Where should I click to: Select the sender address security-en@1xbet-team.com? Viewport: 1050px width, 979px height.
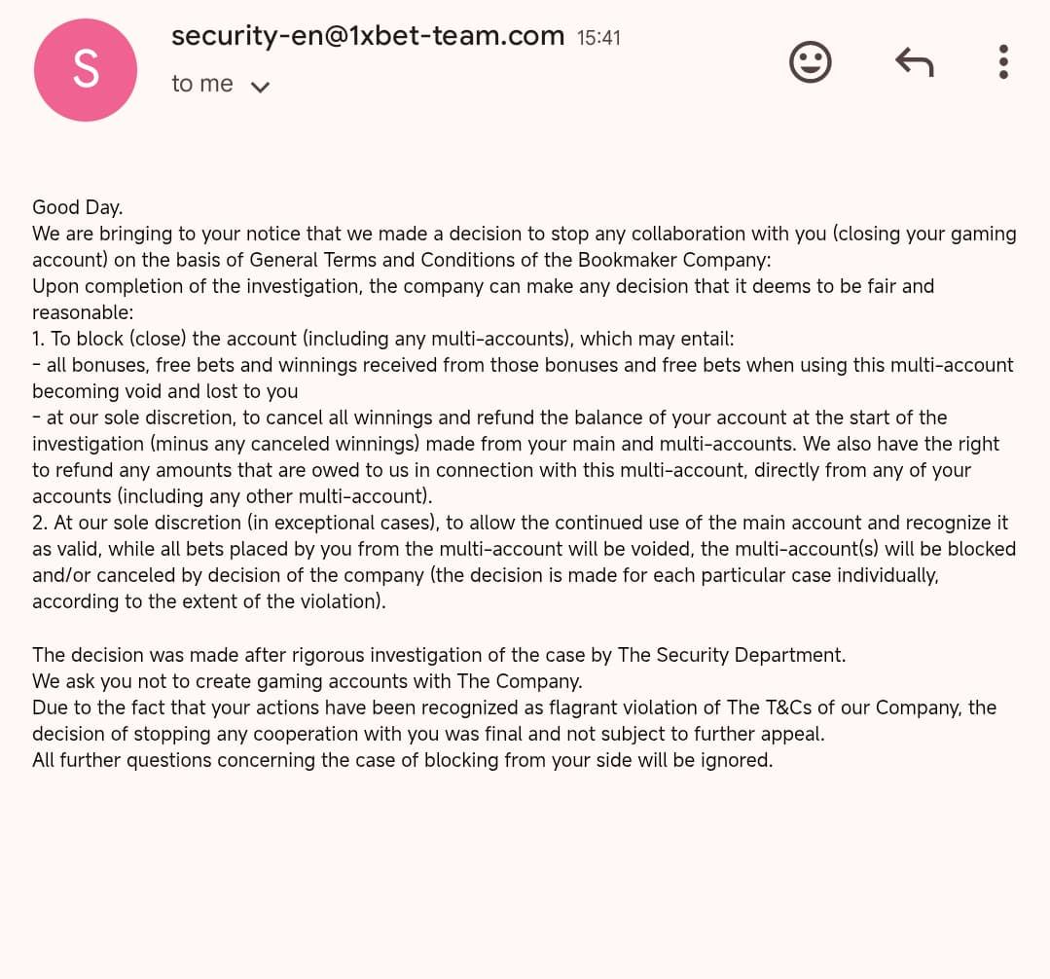(x=368, y=37)
